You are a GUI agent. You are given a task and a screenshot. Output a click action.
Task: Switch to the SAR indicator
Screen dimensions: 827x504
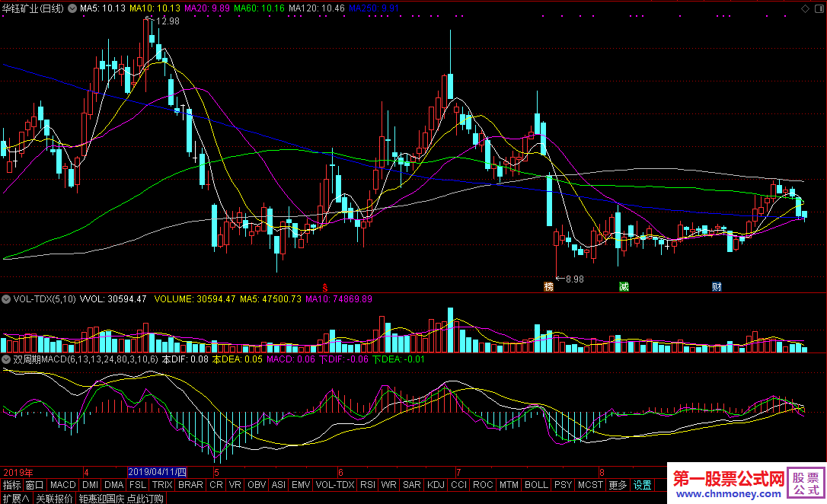tap(412, 485)
